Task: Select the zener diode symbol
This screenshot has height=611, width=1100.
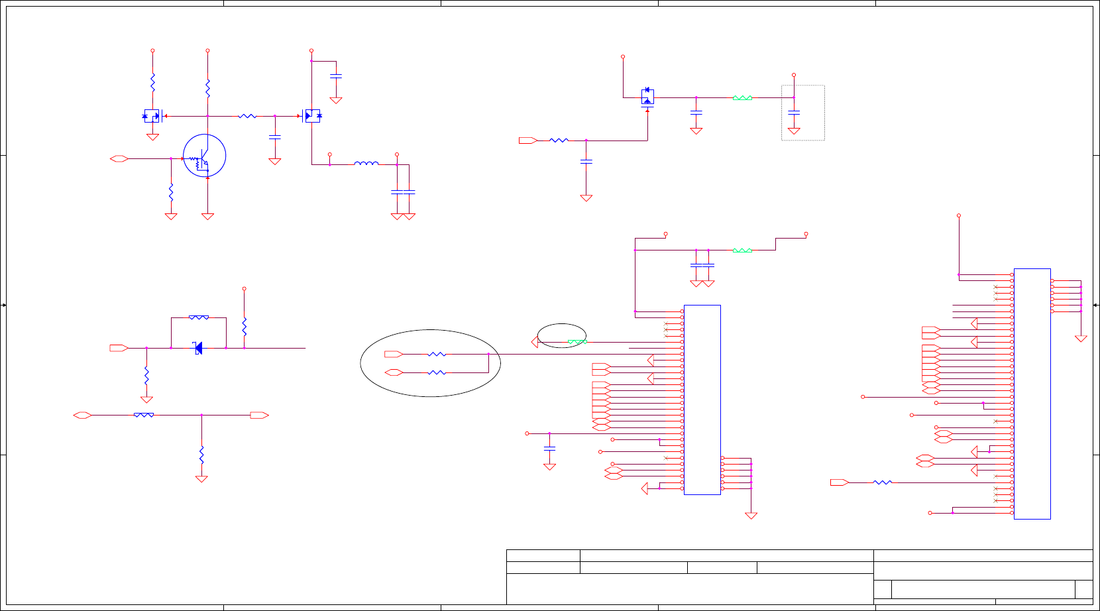Action: (198, 347)
